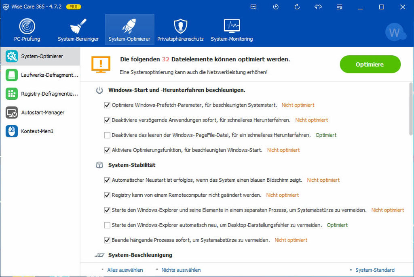Open Laufwerks-Defragment... in the sidebar
Image resolution: width=414 pixels, height=277 pixels.
[x=40, y=75]
